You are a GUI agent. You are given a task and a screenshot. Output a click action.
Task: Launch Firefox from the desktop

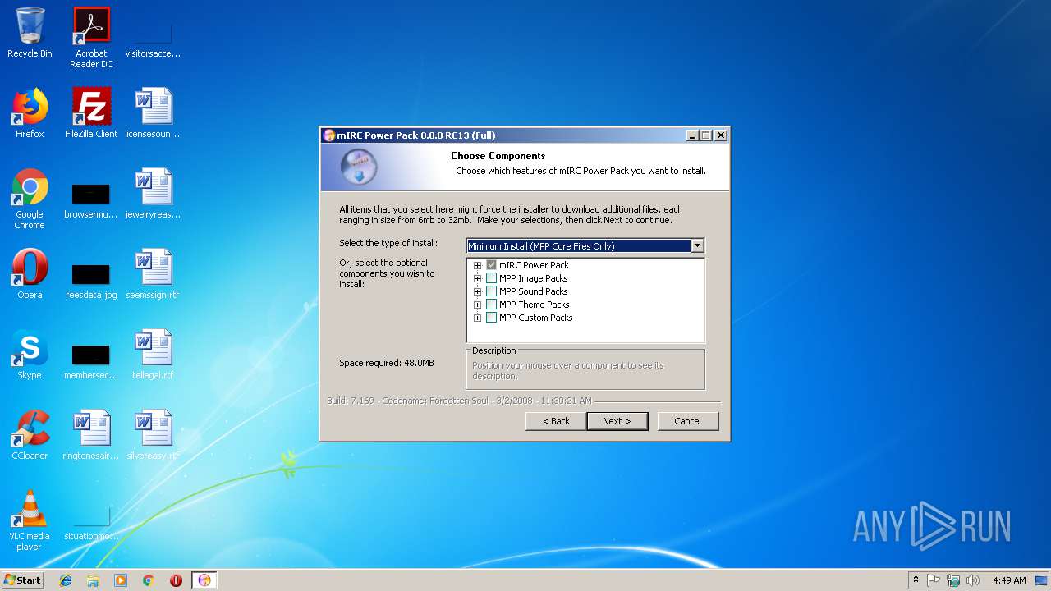point(30,113)
